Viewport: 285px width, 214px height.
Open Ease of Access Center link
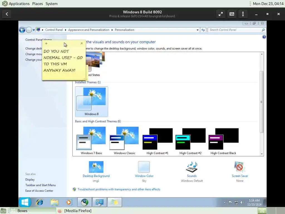pos(39,191)
